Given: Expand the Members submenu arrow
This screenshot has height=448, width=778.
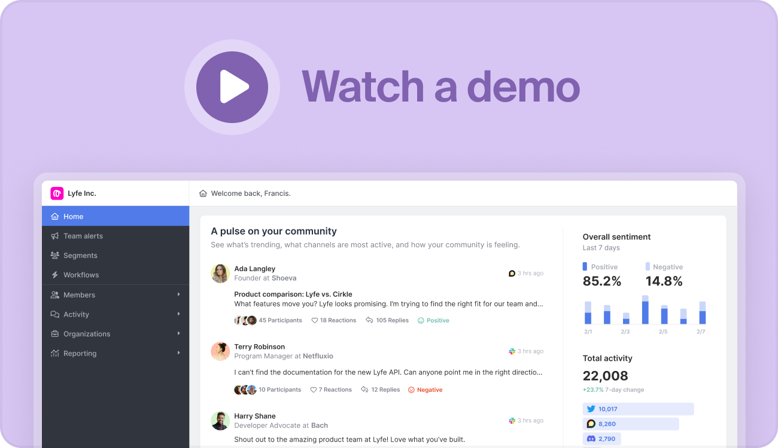Looking at the screenshot, I should point(178,294).
